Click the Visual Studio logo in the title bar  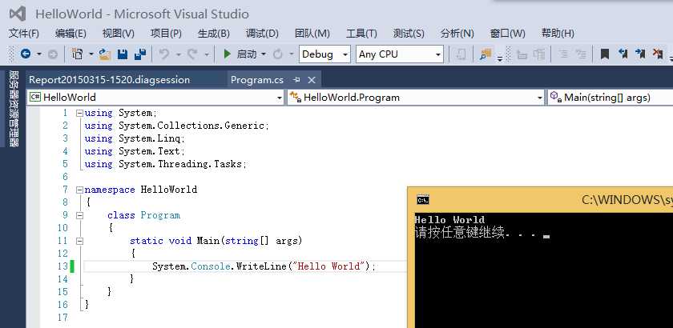point(18,14)
